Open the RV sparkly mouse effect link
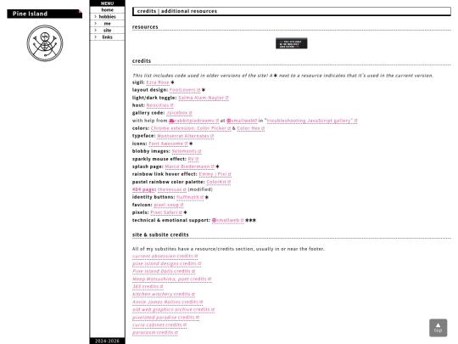 pyautogui.click(x=193, y=159)
